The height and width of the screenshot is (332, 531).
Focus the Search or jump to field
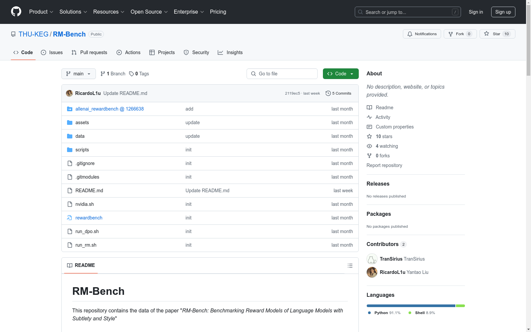(x=408, y=12)
